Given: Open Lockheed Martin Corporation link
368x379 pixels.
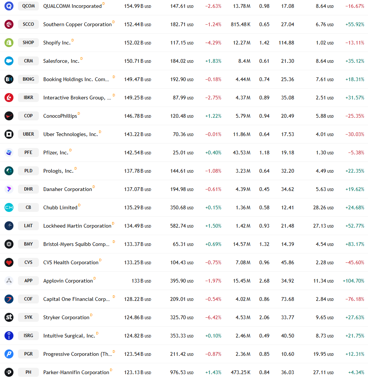Looking at the screenshot, I should (x=77, y=226).
